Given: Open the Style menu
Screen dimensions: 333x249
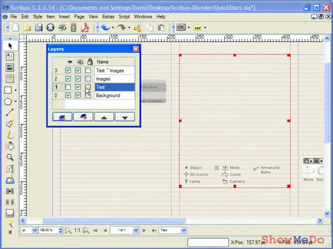Looking at the screenshot, I should coord(38,17).
